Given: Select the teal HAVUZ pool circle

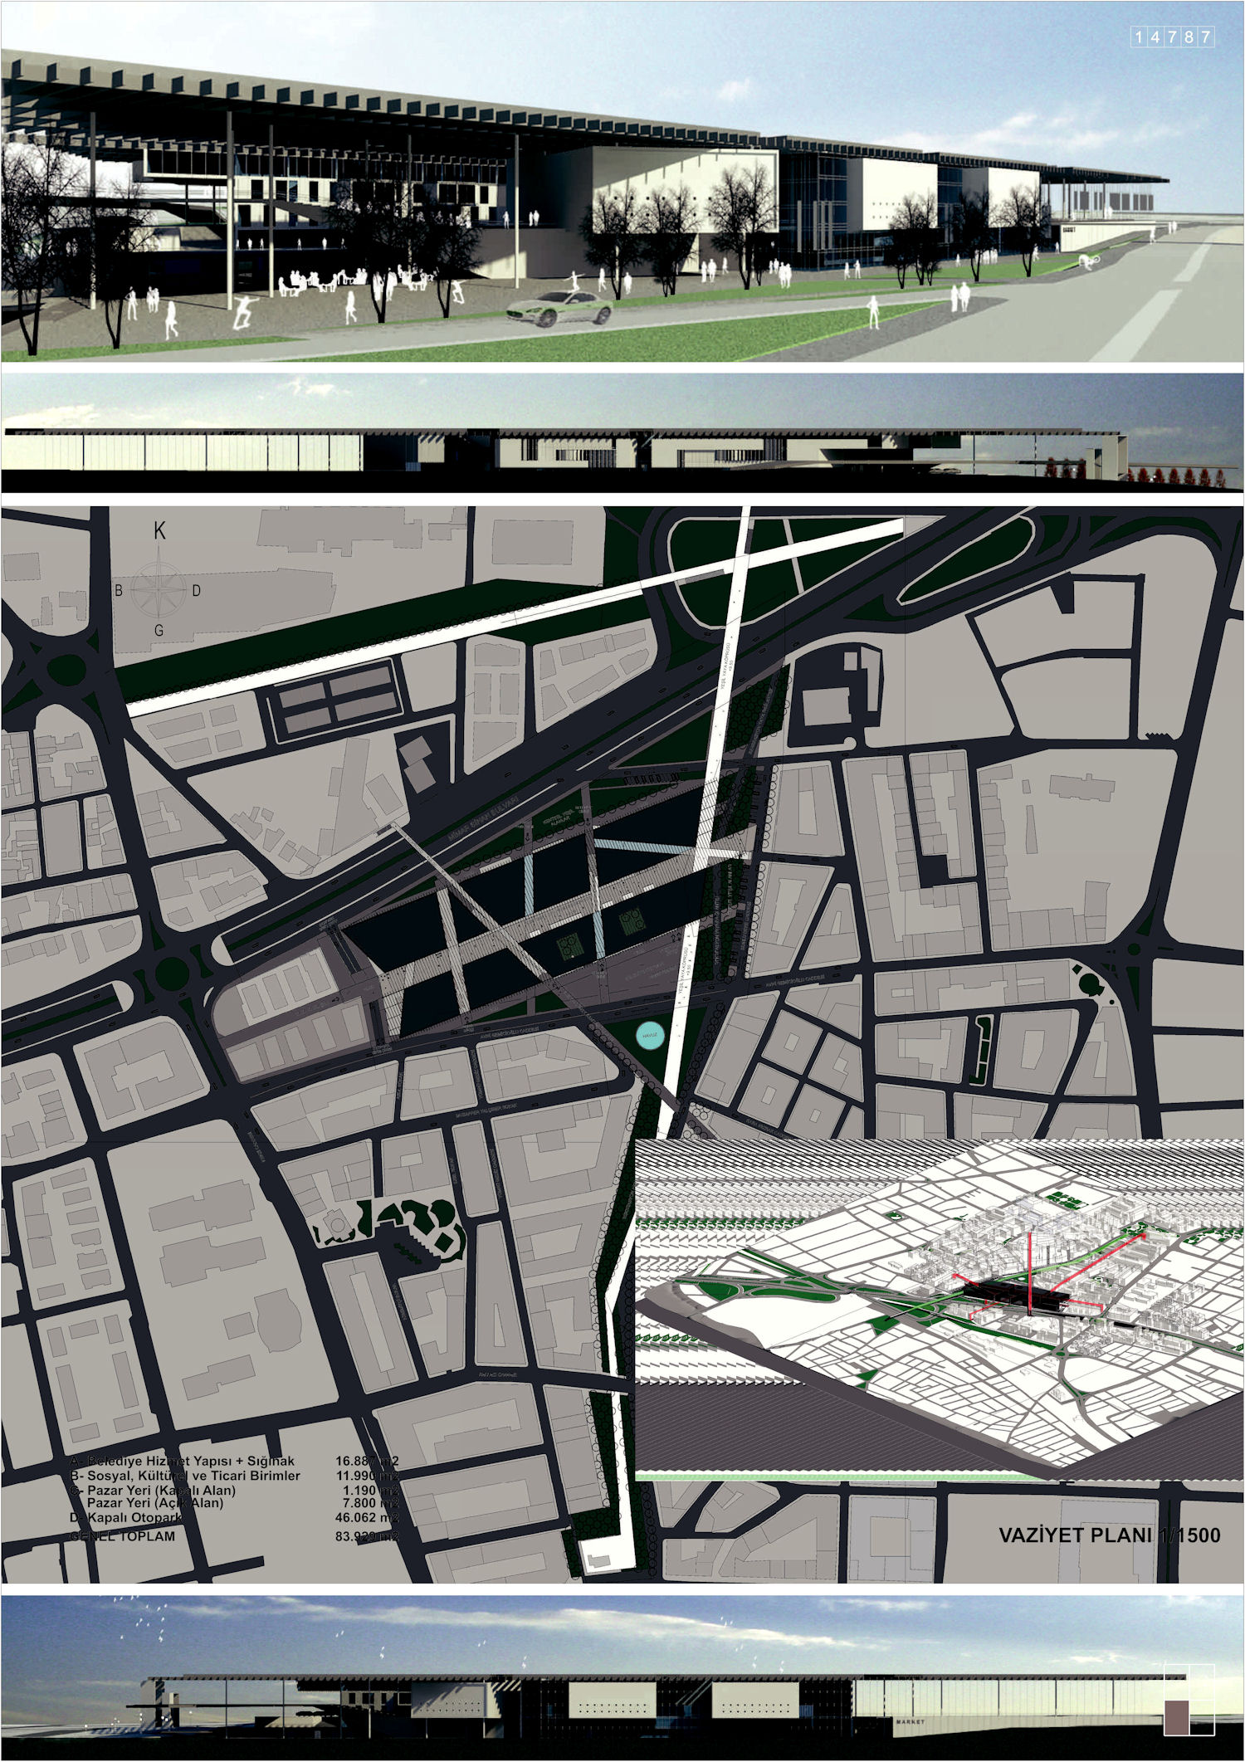Looking at the screenshot, I should click(650, 1036).
